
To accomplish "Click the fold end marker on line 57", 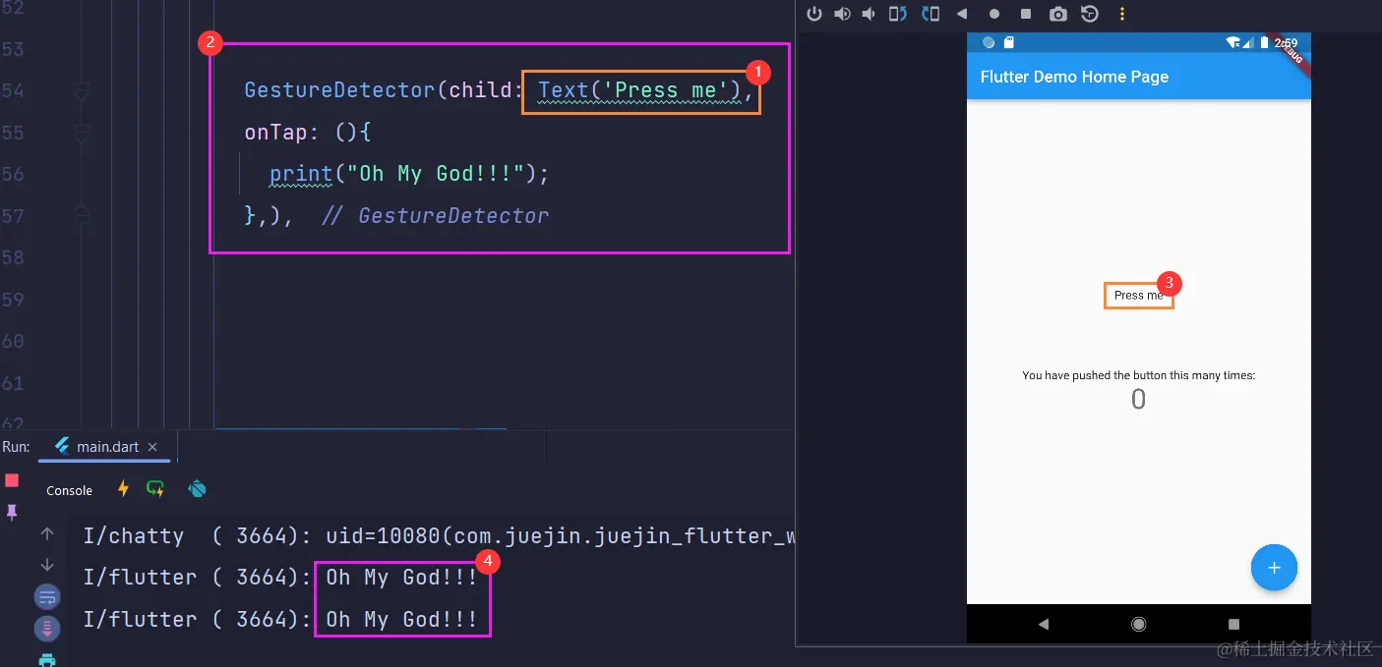I will pyautogui.click(x=82, y=214).
